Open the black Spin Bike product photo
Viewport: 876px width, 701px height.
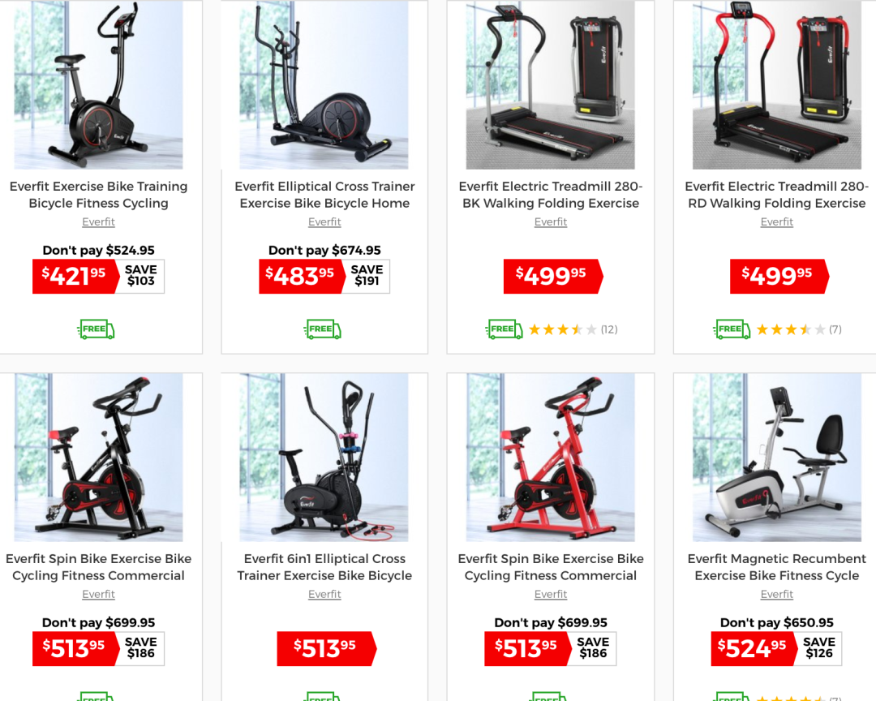point(98,458)
